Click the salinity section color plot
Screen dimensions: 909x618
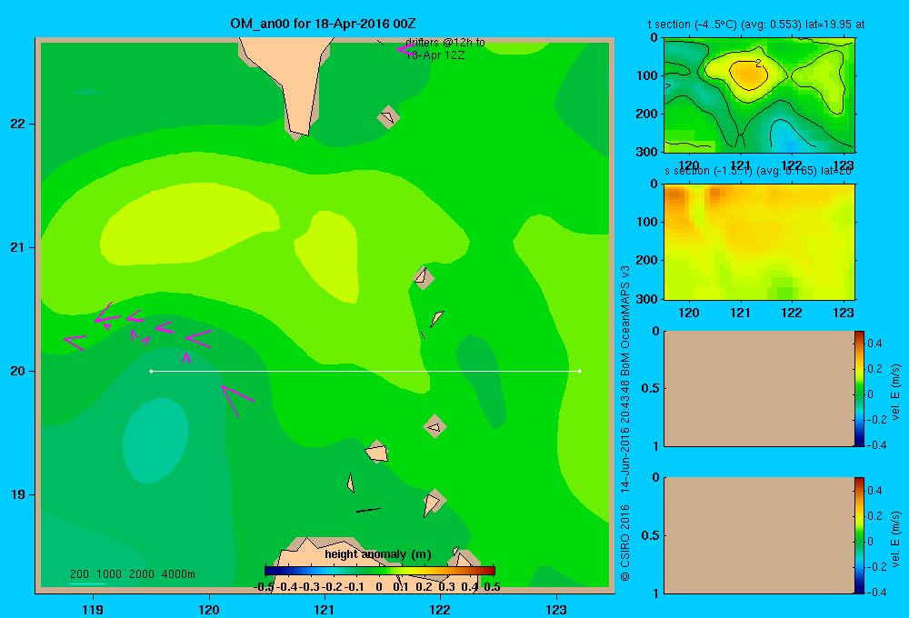pos(759,241)
